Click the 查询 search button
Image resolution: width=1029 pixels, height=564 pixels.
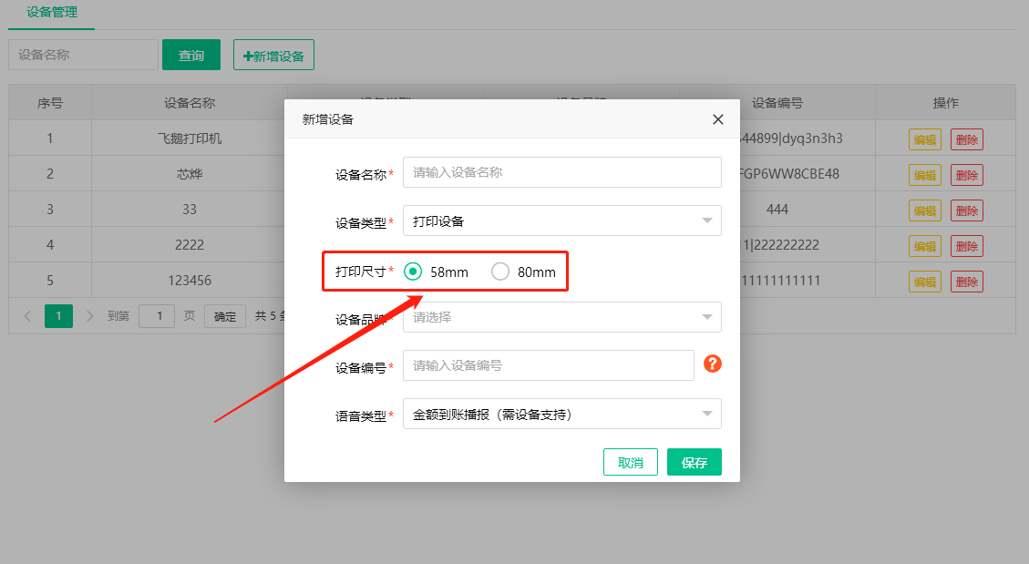(191, 55)
